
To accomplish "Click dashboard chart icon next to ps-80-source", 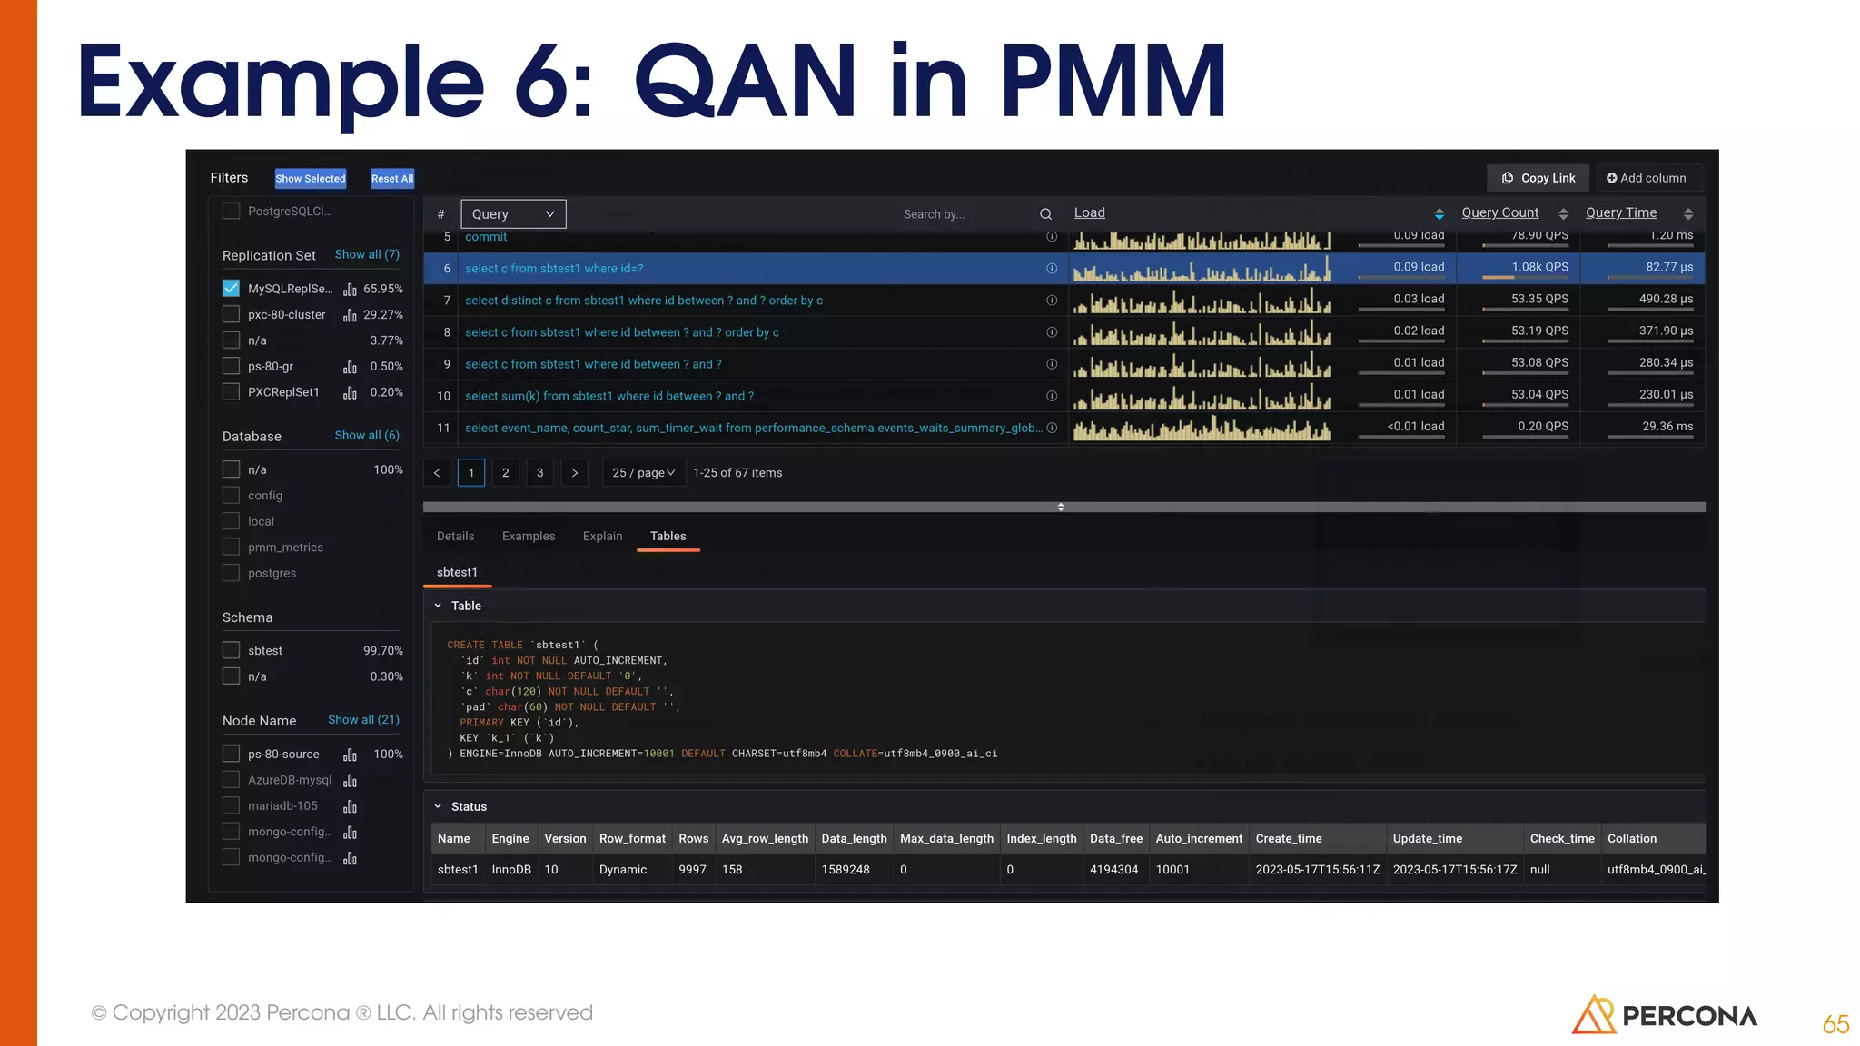I will [x=350, y=755].
